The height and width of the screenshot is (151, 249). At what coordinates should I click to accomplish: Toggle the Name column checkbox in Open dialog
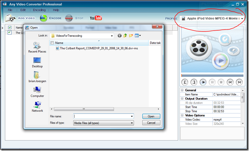point(52,43)
